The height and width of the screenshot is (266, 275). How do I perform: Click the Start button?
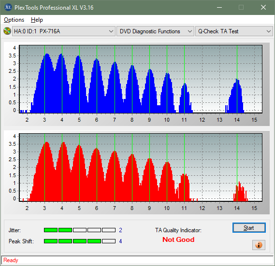(x=249, y=228)
